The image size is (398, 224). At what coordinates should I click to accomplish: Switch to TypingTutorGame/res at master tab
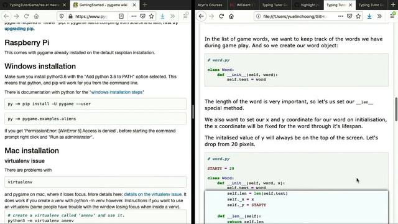(x=34, y=5)
